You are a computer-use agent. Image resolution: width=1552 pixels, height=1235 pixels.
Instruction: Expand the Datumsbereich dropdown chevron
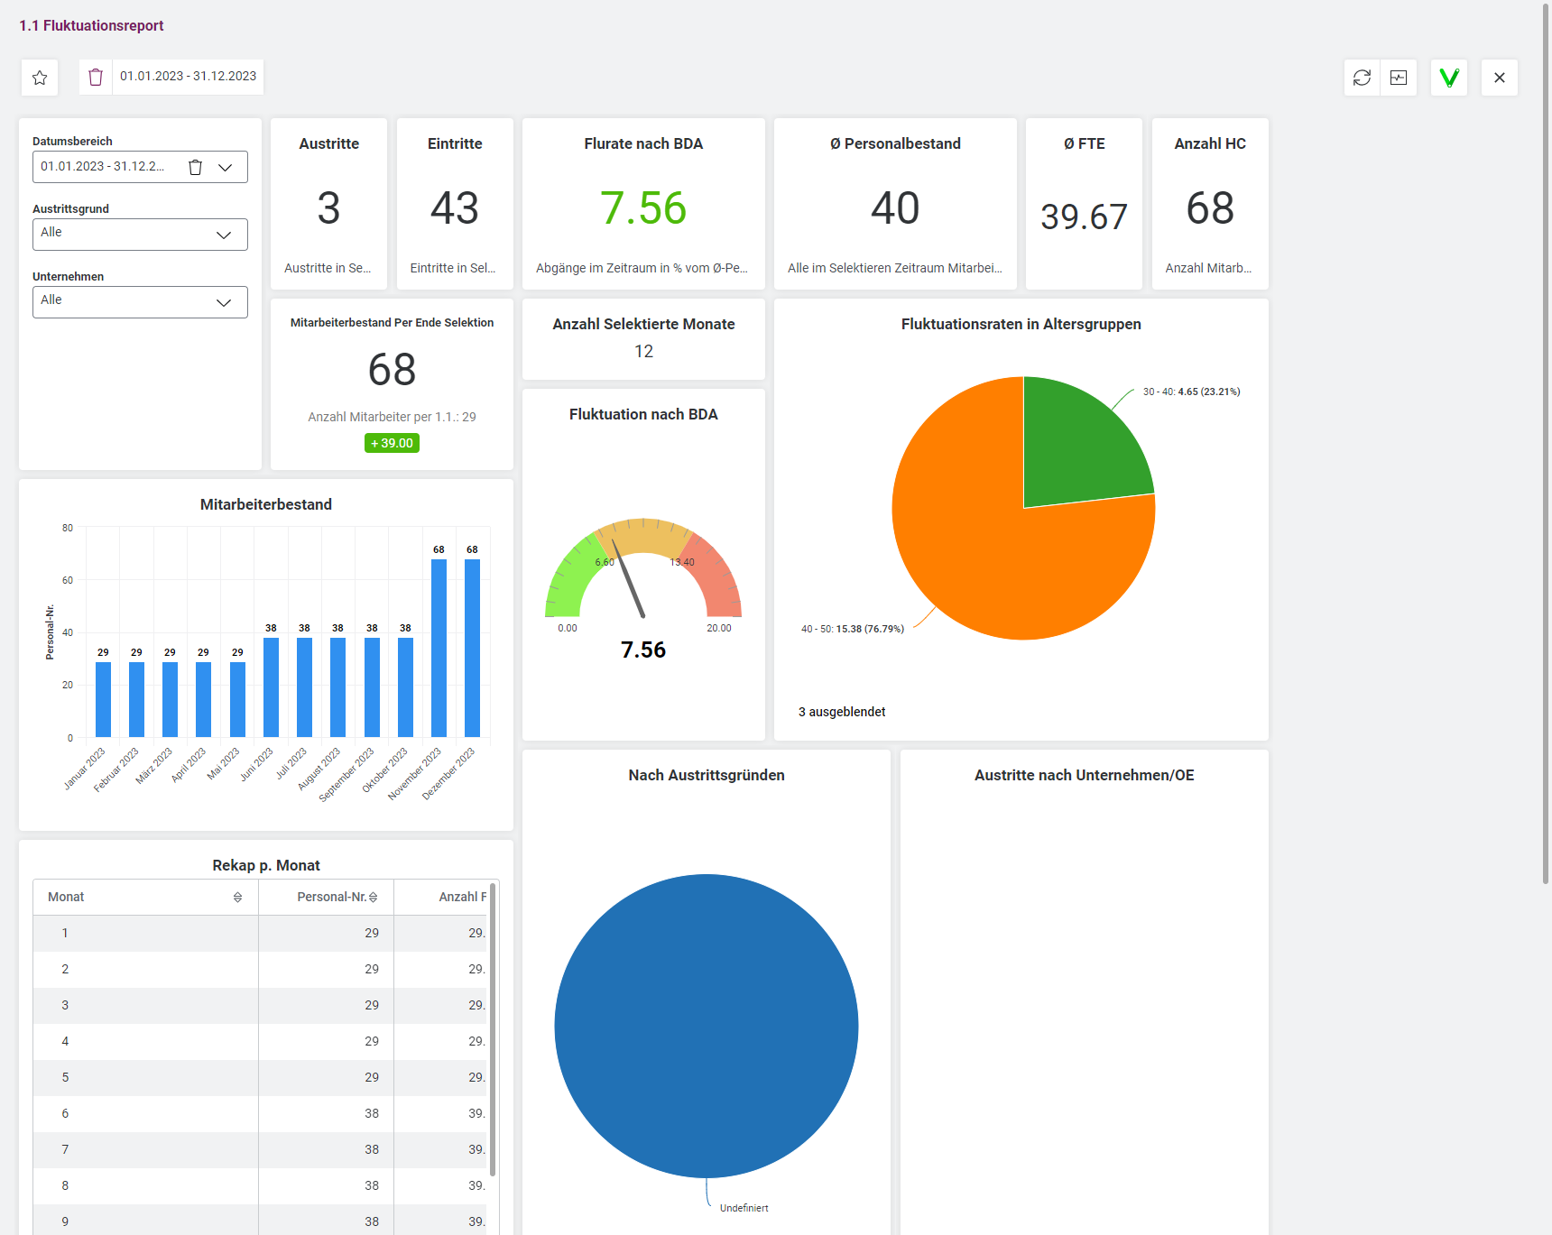[x=226, y=167]
